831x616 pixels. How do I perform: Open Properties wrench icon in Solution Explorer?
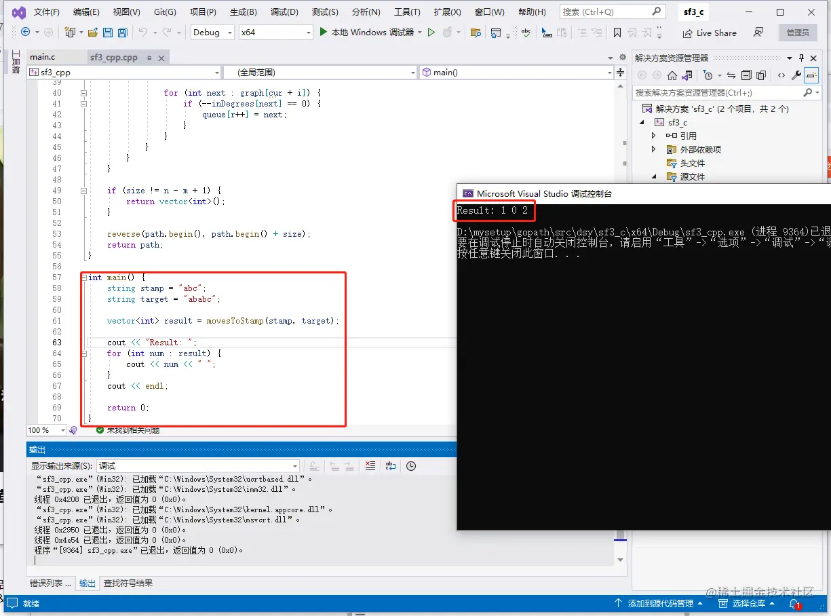click(x=796, y=75)
